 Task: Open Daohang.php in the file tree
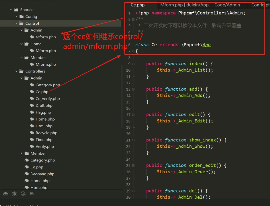tap(42, 174)
